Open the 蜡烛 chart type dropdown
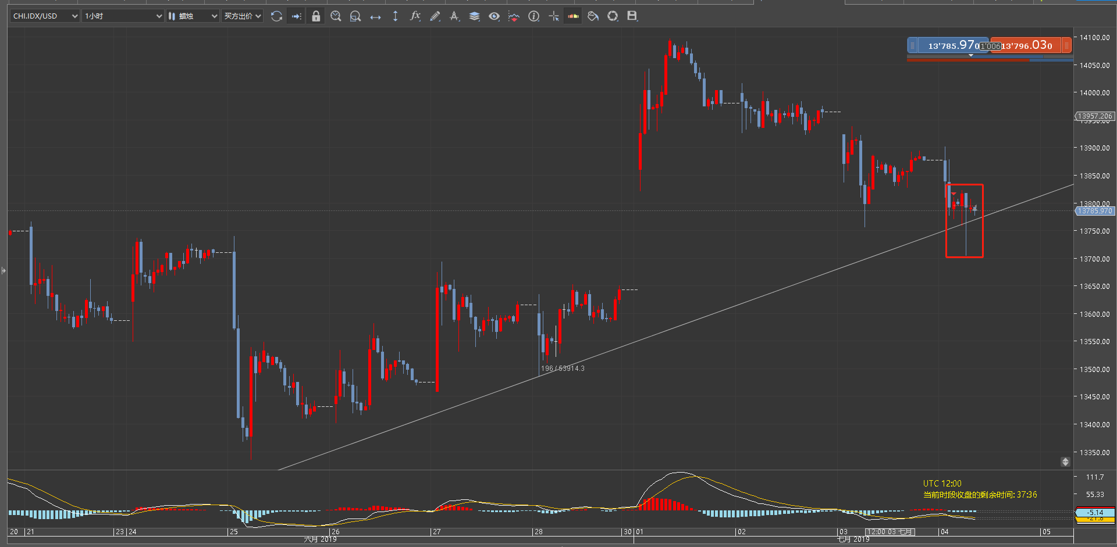 pyautogui.click(x=193, y=16)
